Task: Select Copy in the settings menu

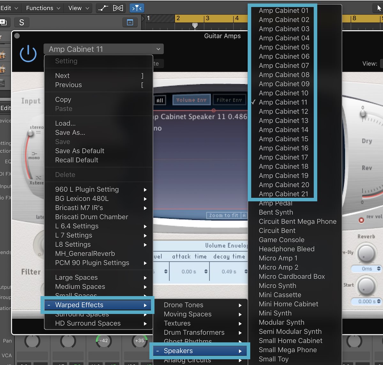Action: (99, 100)
